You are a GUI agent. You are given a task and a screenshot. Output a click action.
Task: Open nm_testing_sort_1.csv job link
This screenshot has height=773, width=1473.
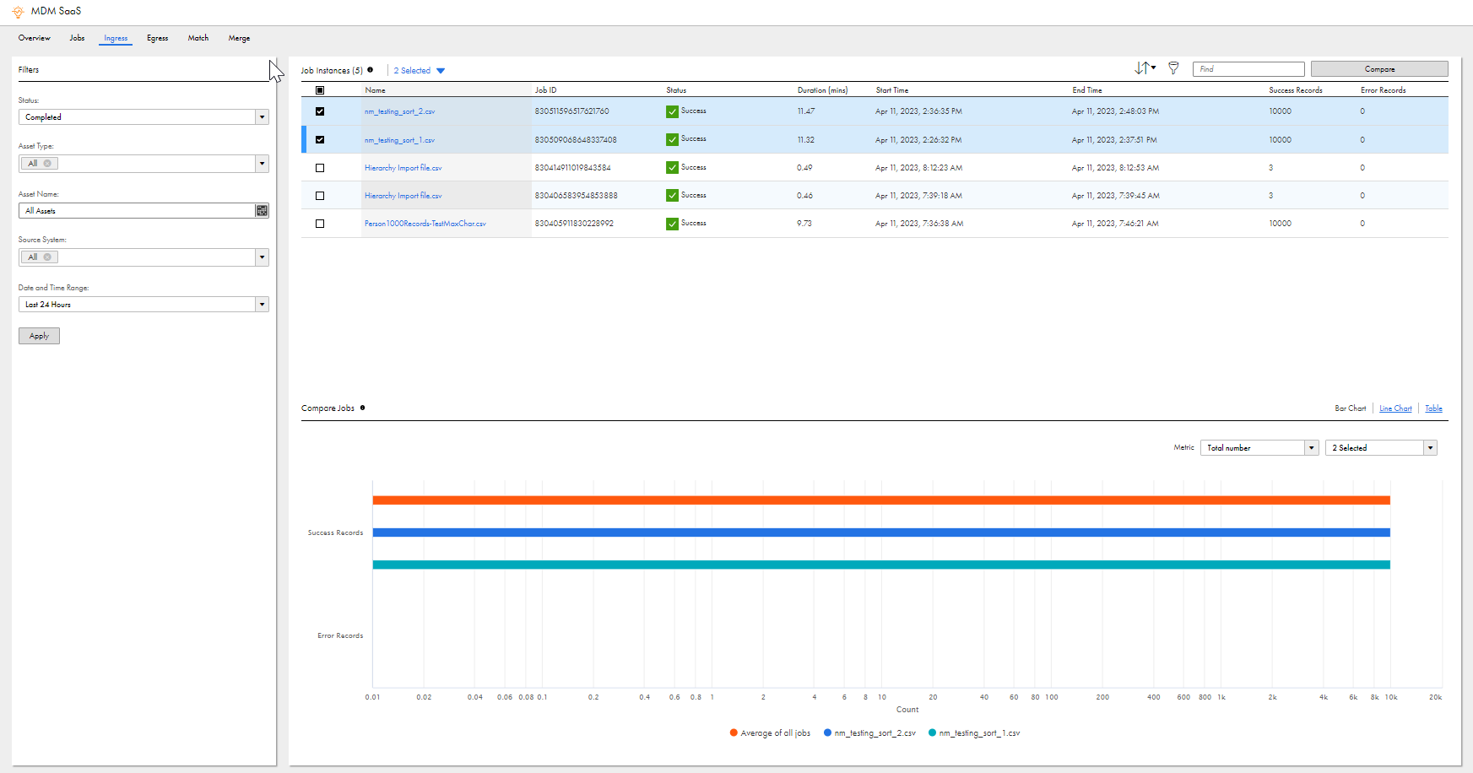pos(399,140)
